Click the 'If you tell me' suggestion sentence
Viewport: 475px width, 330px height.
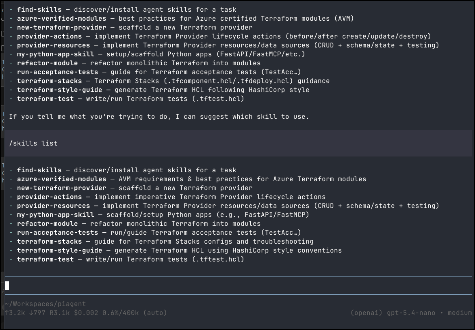159,116
